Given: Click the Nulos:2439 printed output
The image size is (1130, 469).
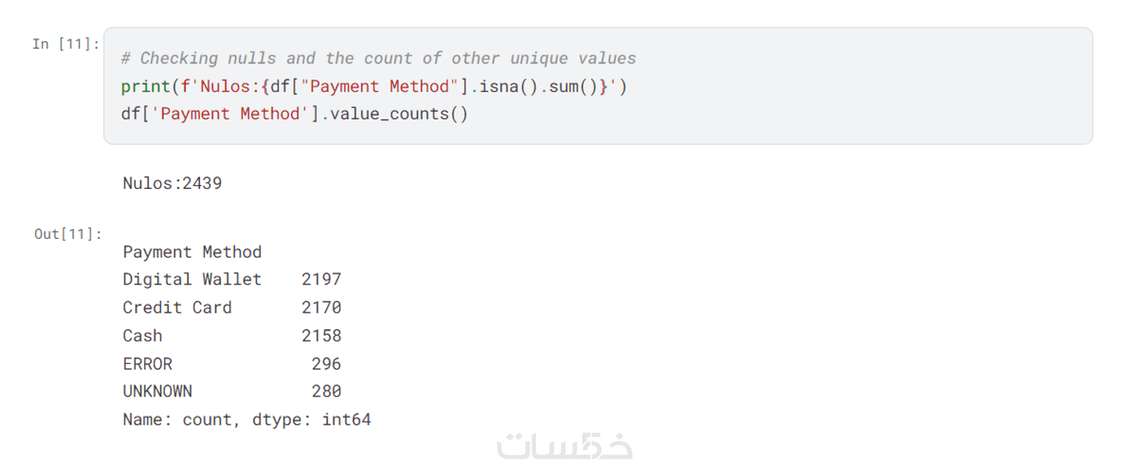Looking at the screenshot, I should (x=172, y=184).
